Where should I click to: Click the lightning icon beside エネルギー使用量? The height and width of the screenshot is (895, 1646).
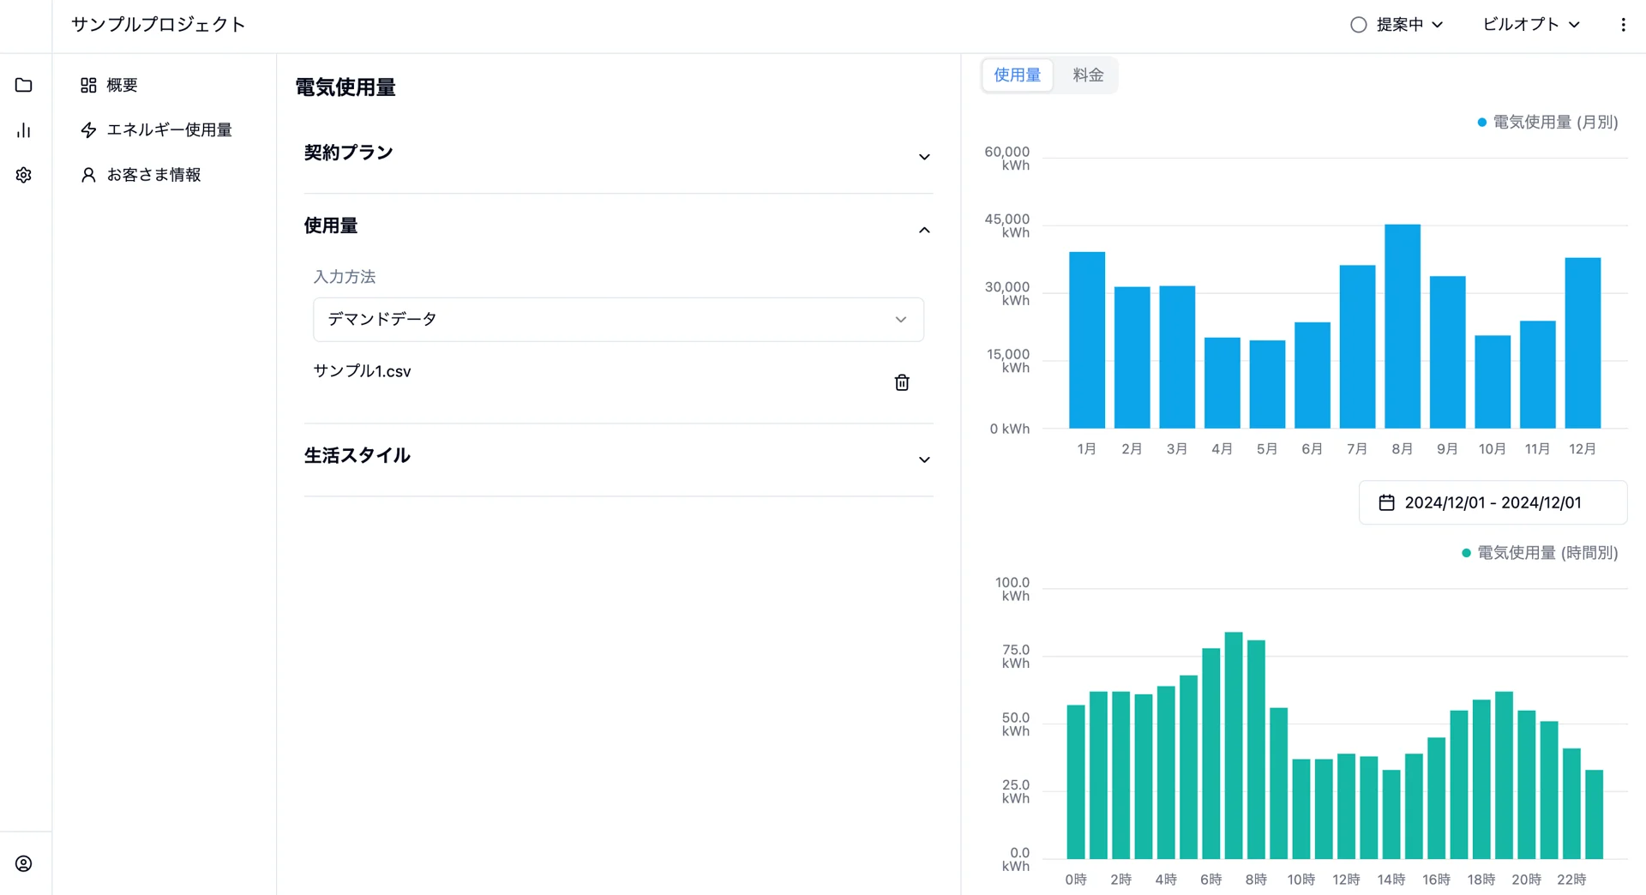pos(88,129)
